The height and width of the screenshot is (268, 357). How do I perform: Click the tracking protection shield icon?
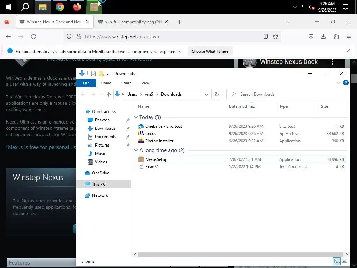(69, 36)
